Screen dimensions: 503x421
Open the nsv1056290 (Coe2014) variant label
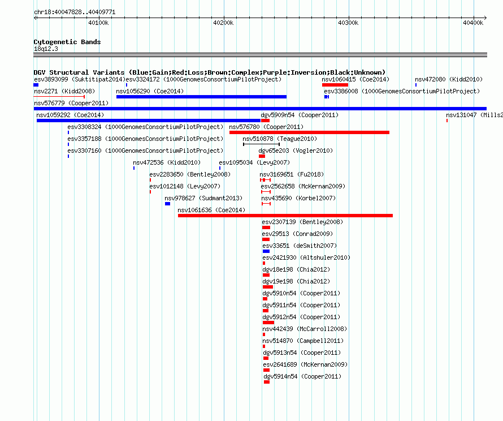(150, 91)
